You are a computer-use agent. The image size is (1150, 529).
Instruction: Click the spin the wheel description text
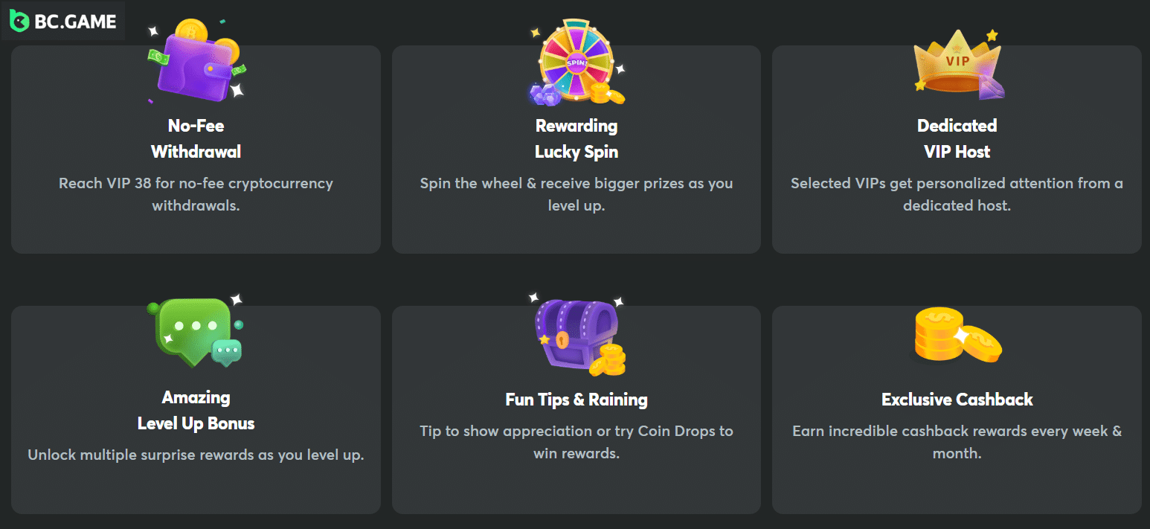[576, 194]
